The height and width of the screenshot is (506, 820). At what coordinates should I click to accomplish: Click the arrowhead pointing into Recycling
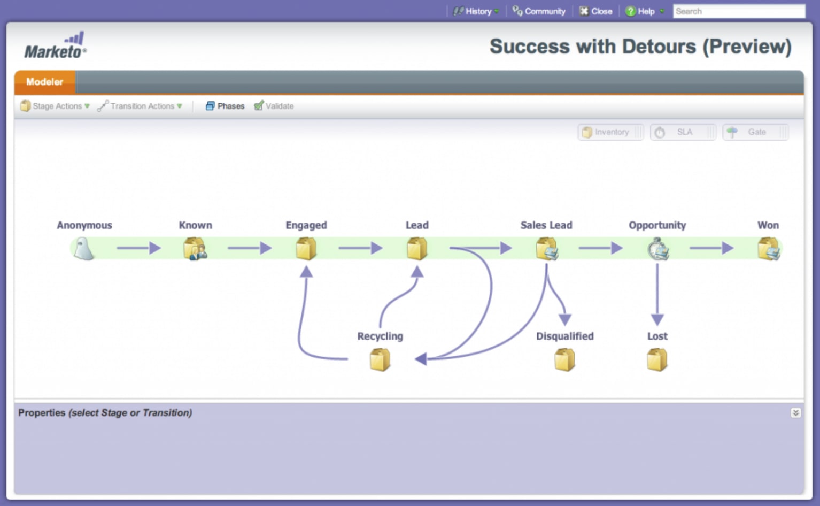pyautogui.click(x=421, y=359)
